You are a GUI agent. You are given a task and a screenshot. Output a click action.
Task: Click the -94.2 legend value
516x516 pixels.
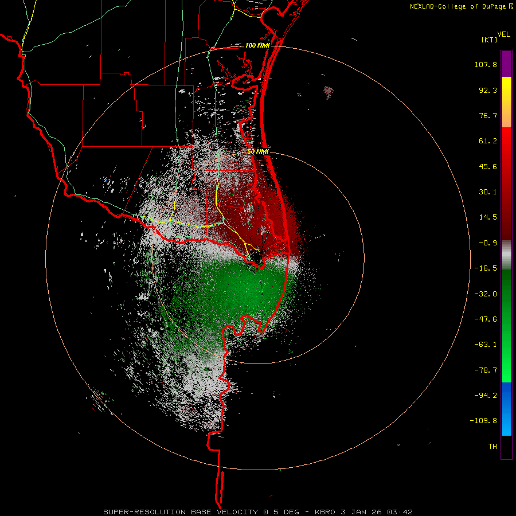(x=486, y=395)
